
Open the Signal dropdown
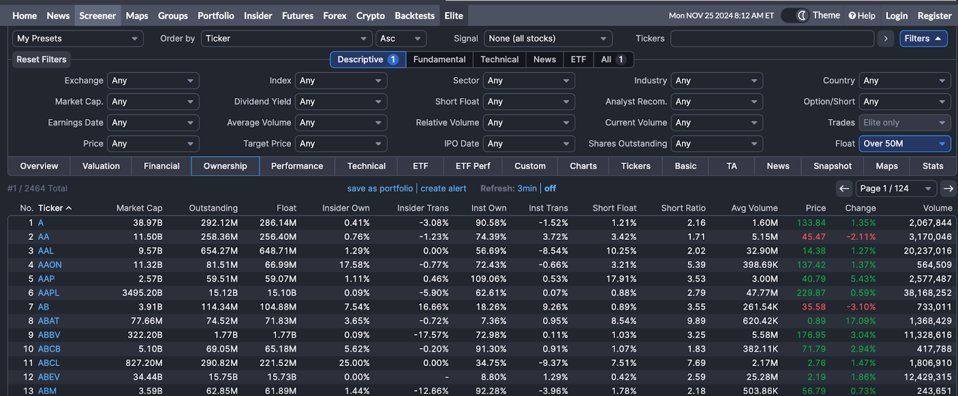click(x=548, y=38)
